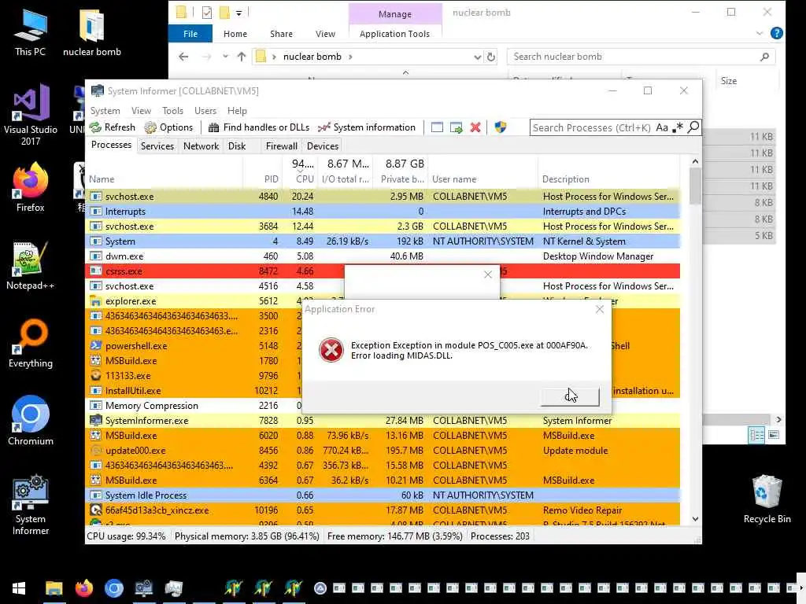
Task: Switch Explorer to details view icon
Action: click(756, 436)
